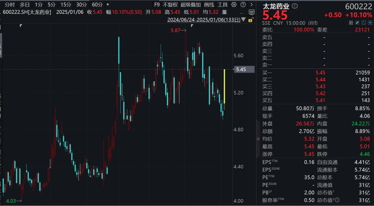The image size is (374, 206).
Task: Expand the date range dropdown triangle
Action: [x=244, y=19]
